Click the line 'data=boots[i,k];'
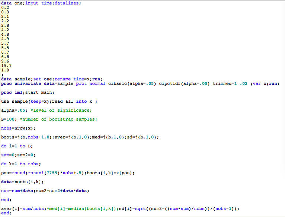285x217 pixels. (x=22, y=182)
